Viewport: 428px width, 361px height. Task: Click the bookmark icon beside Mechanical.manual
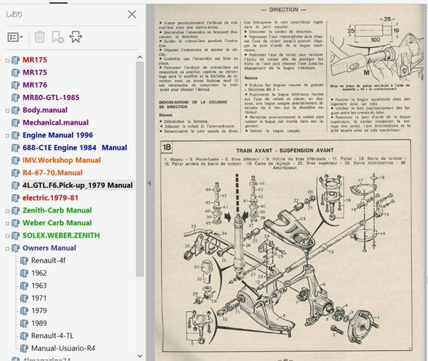16,123
